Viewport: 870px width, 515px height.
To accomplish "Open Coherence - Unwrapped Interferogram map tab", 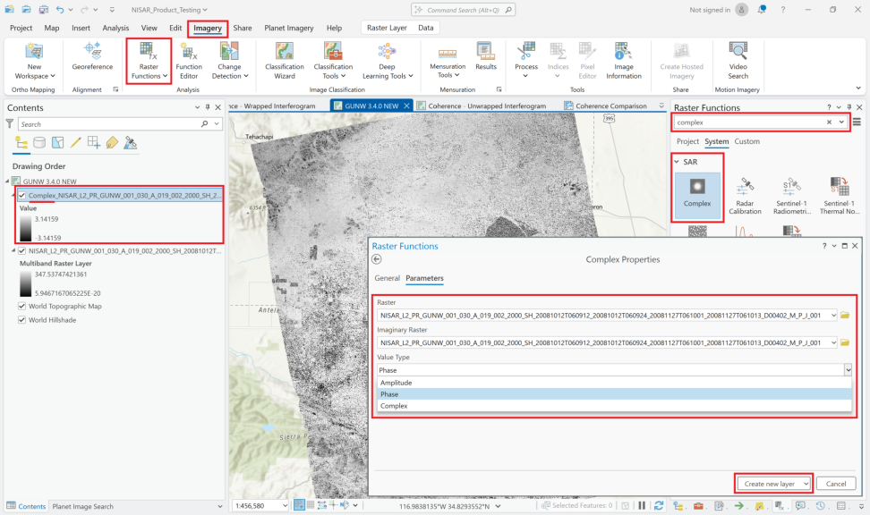I will coord(487,106).
